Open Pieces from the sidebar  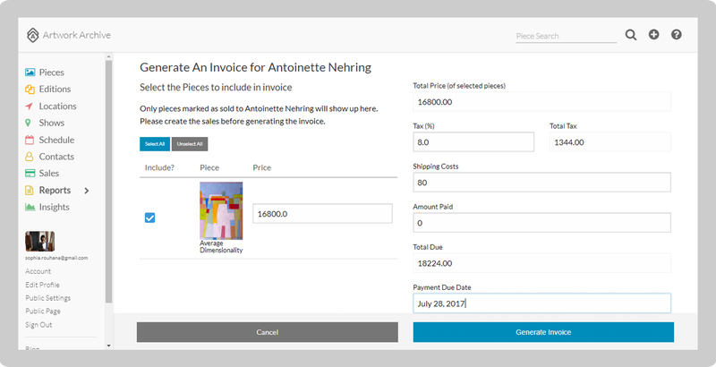point(51,73)
